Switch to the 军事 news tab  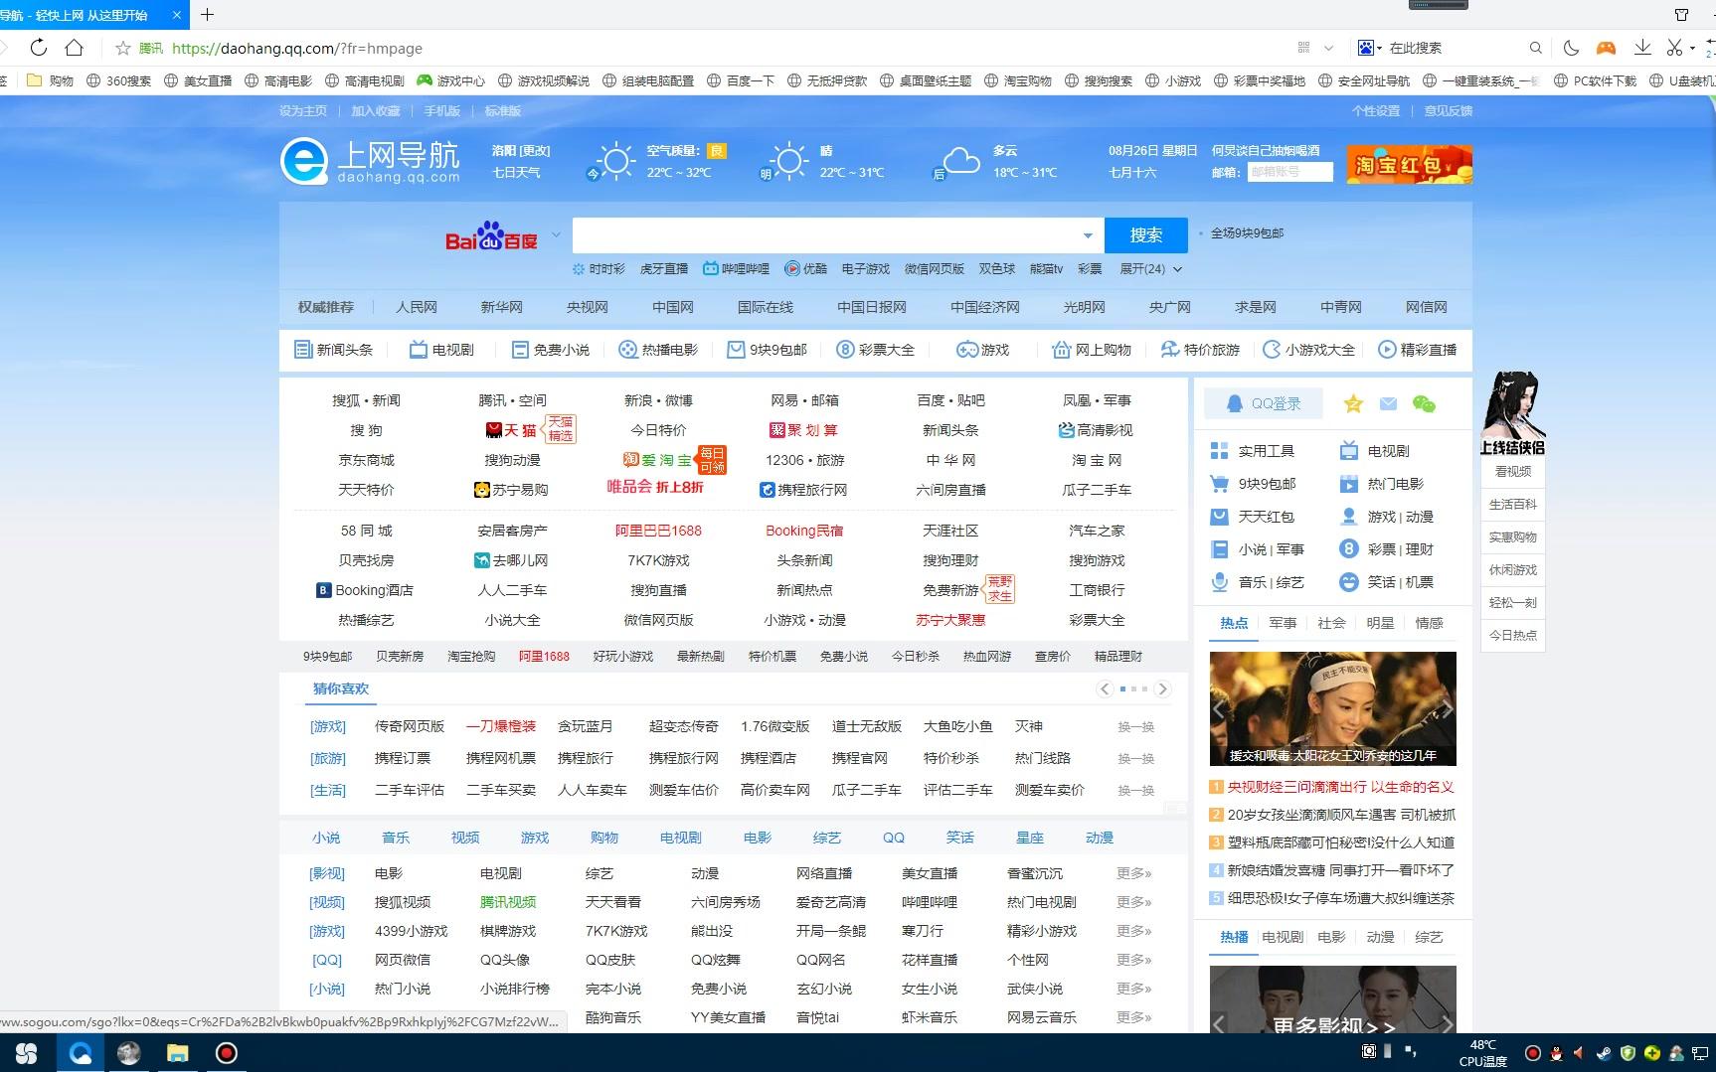pyautogui.click(x=1283, y=623)
